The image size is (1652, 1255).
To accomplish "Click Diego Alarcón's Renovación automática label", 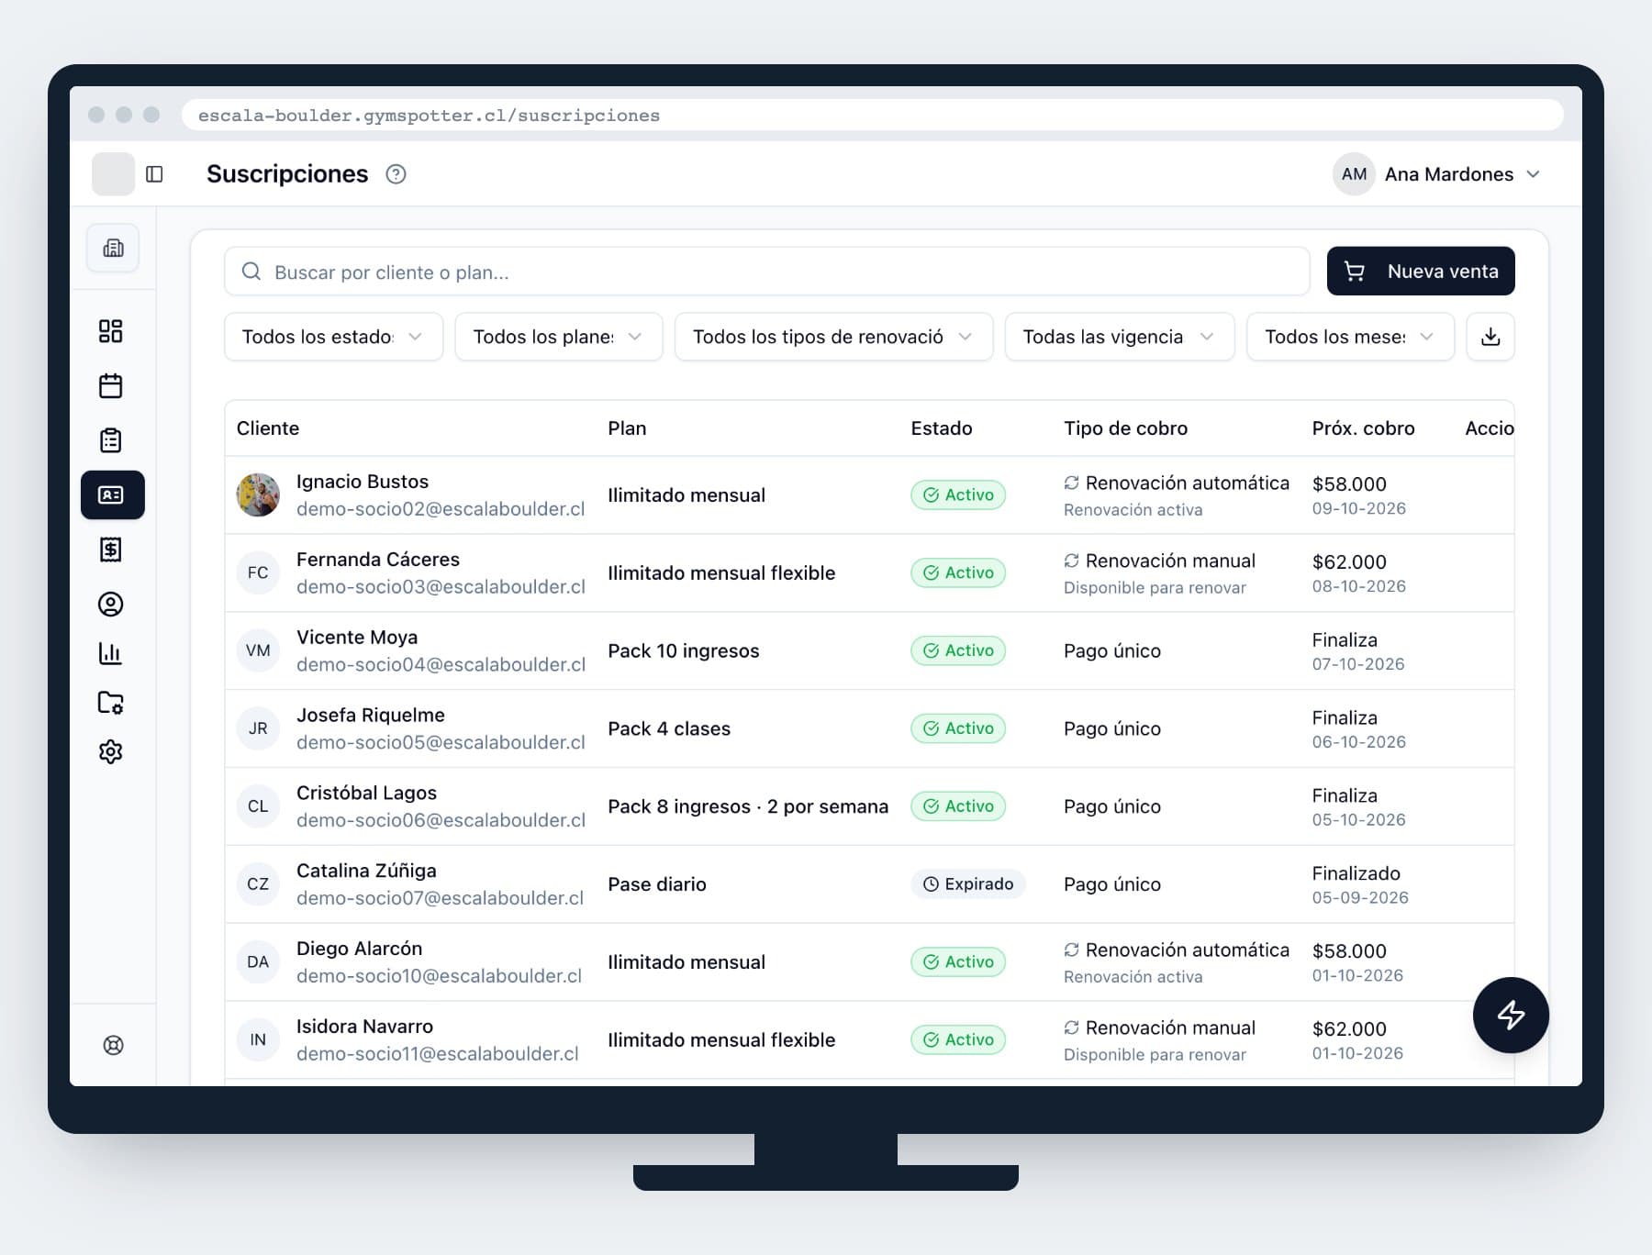I will (x=1187, y=950).
